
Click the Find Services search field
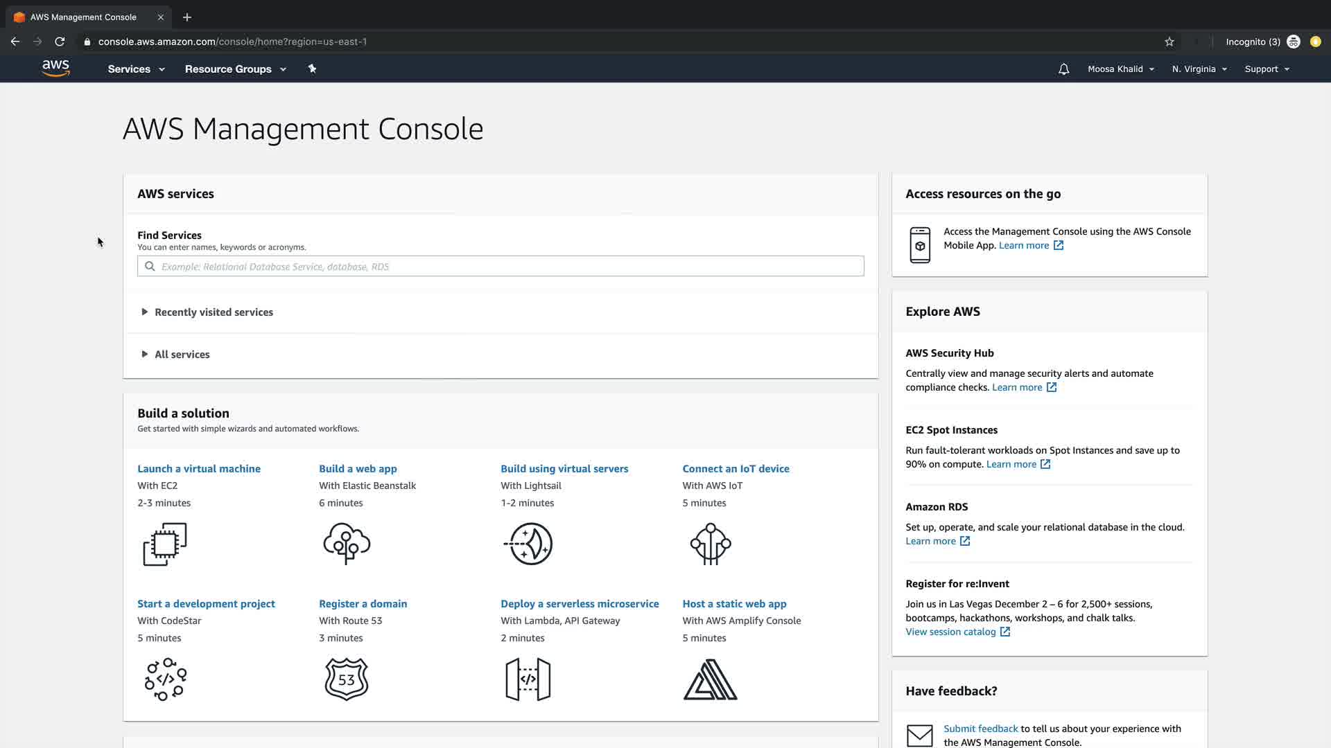click(x=501, y=267)
